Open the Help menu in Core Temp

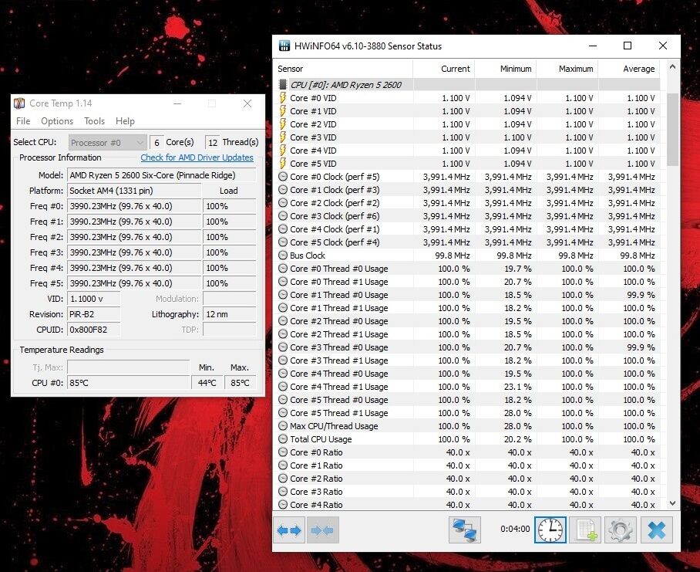(x=125, y=121)
